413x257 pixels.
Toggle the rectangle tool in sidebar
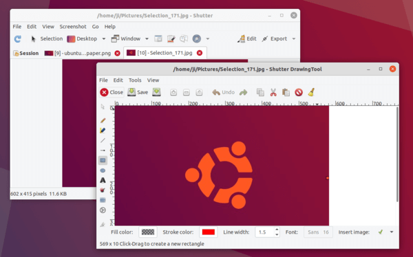tap(103, 161)
